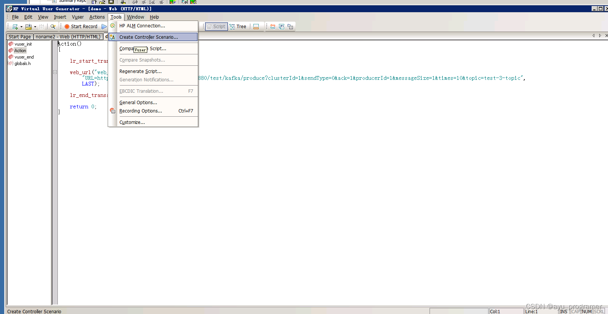This screenshot has width=608, height=314.
Task: Select Action in the script tree
Action: 20,51
